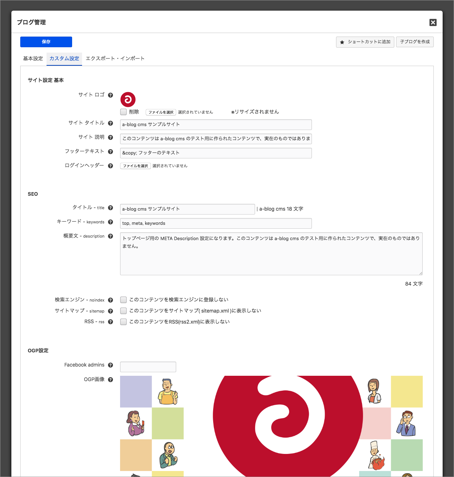The width and height of the screenshot is (454, 477).
Task: Open the エクスポート・インポート tab
Action: click(x=115, y=59)
